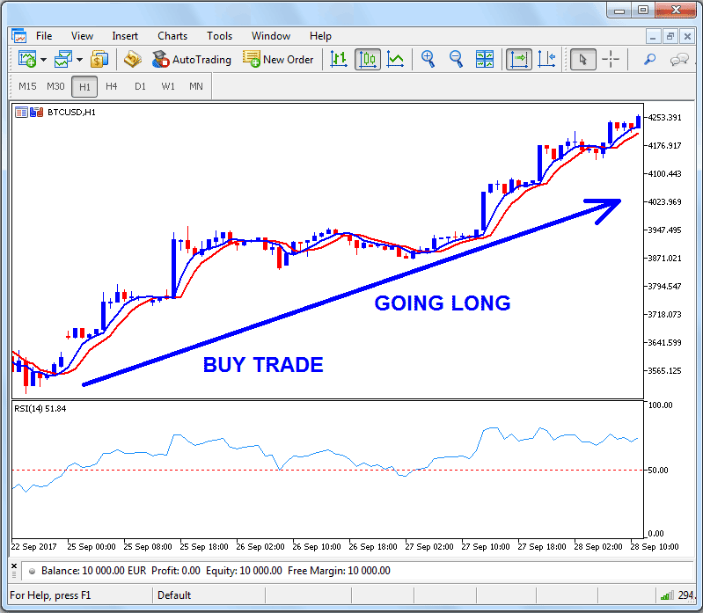The image size is (703, 613).
Task: Select the M15 timeframe
Action: (x=27, y=86)
